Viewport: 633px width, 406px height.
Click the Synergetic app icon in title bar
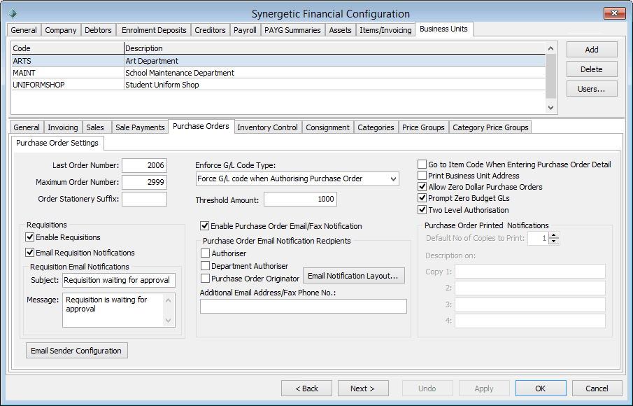[13, 14]
